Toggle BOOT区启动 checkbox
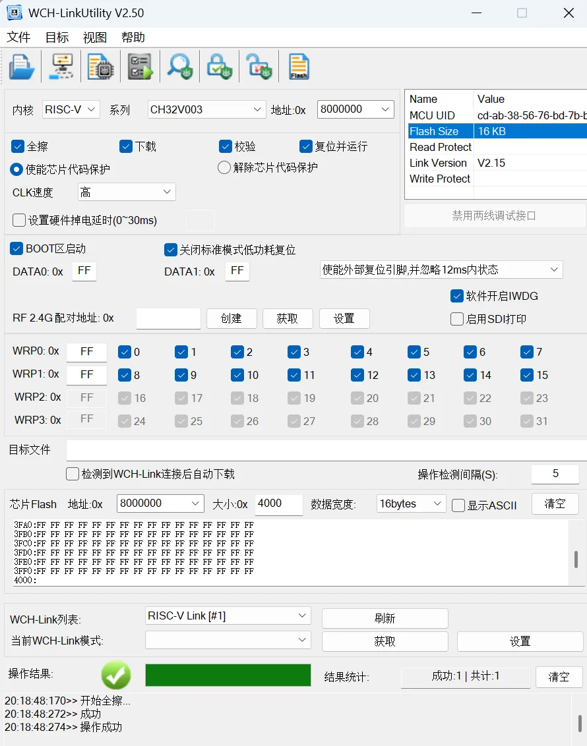 click(x=16, y=248)
